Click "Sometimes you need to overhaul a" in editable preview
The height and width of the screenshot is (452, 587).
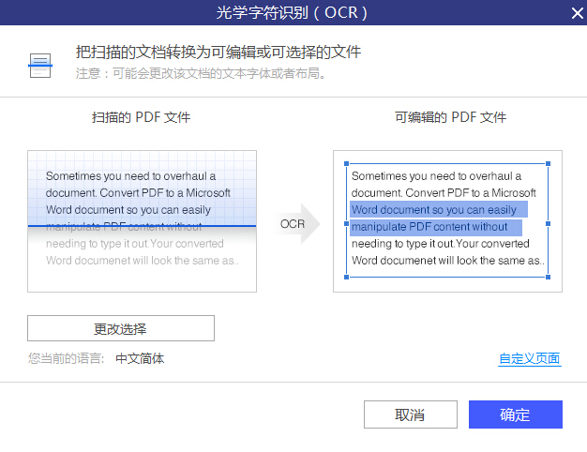pos(436,176)
